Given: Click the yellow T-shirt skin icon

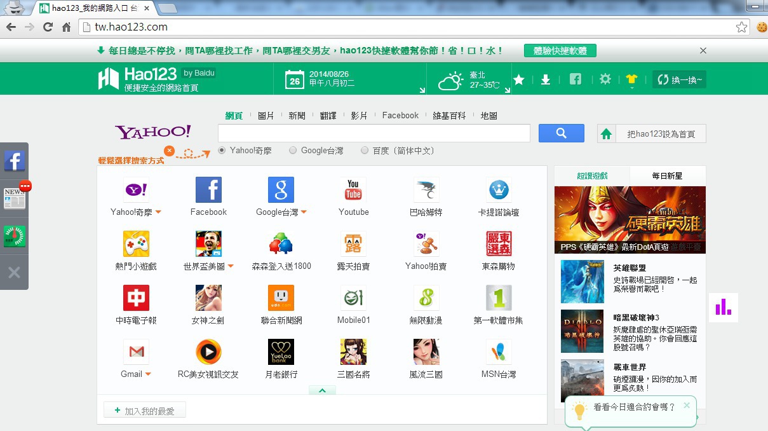Looking at the screenshot, I should click(631, 79).
